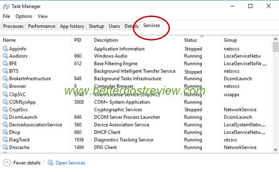This screenshot has height=172, width=279.
Task: Click the Open Services link
Action: click(x=70, y=163)
